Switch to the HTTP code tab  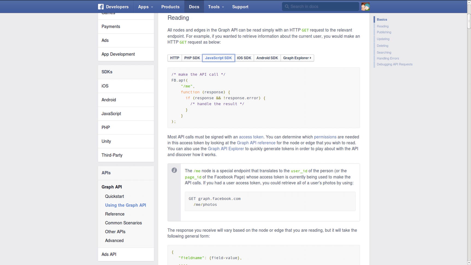[174, 58]
